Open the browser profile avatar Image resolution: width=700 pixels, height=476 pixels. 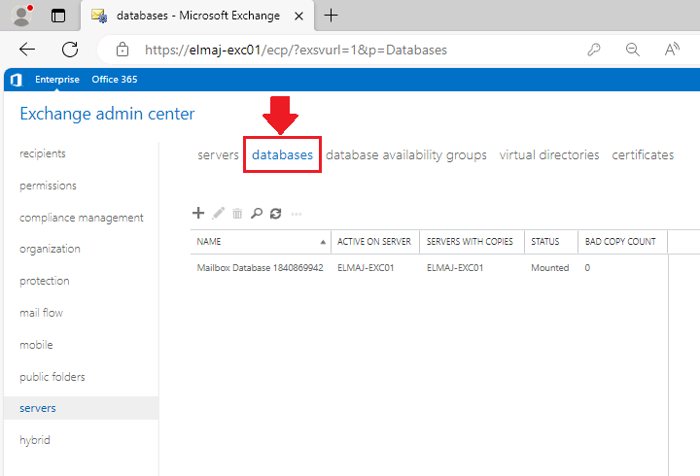pos(20,16)
